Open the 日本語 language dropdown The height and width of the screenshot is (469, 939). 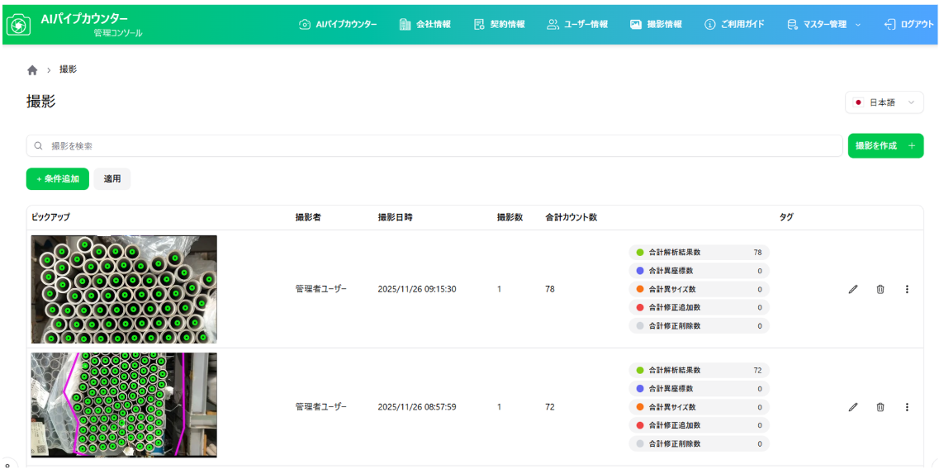pos(884,102)
